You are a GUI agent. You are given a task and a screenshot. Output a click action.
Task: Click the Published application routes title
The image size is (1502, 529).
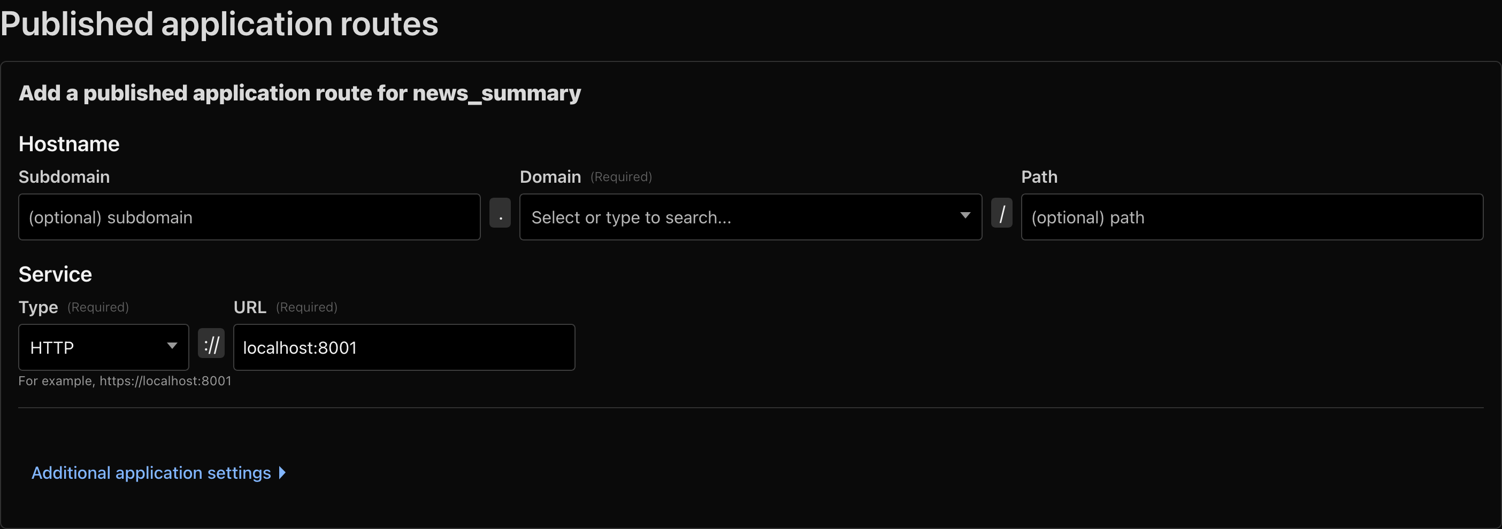pyautogui.click(x=219, y=24)
